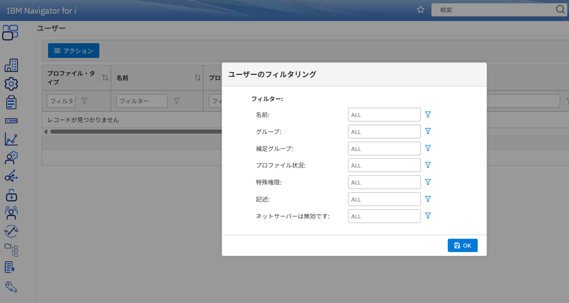Open the アクション menu
This screenshot has height=303, width=569.
pos(74,51)
